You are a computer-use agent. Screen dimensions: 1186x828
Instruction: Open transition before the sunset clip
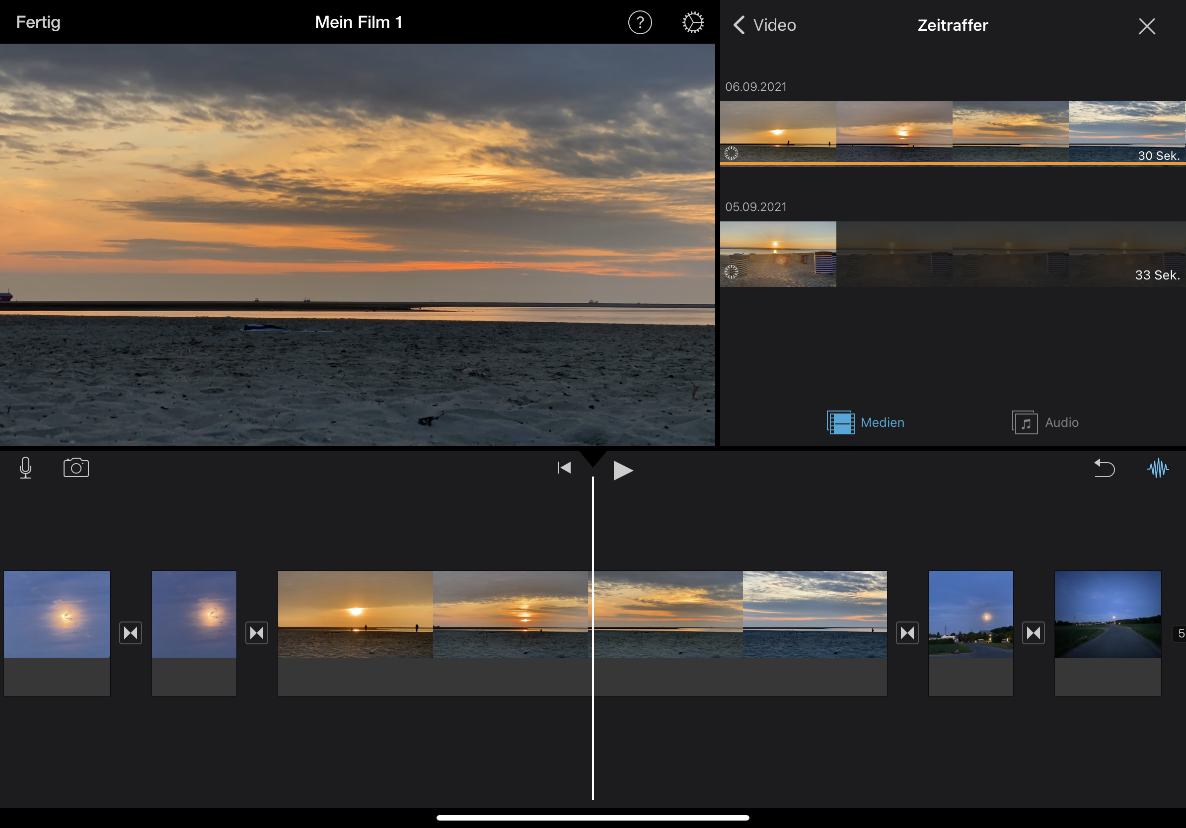pos(257,633)
